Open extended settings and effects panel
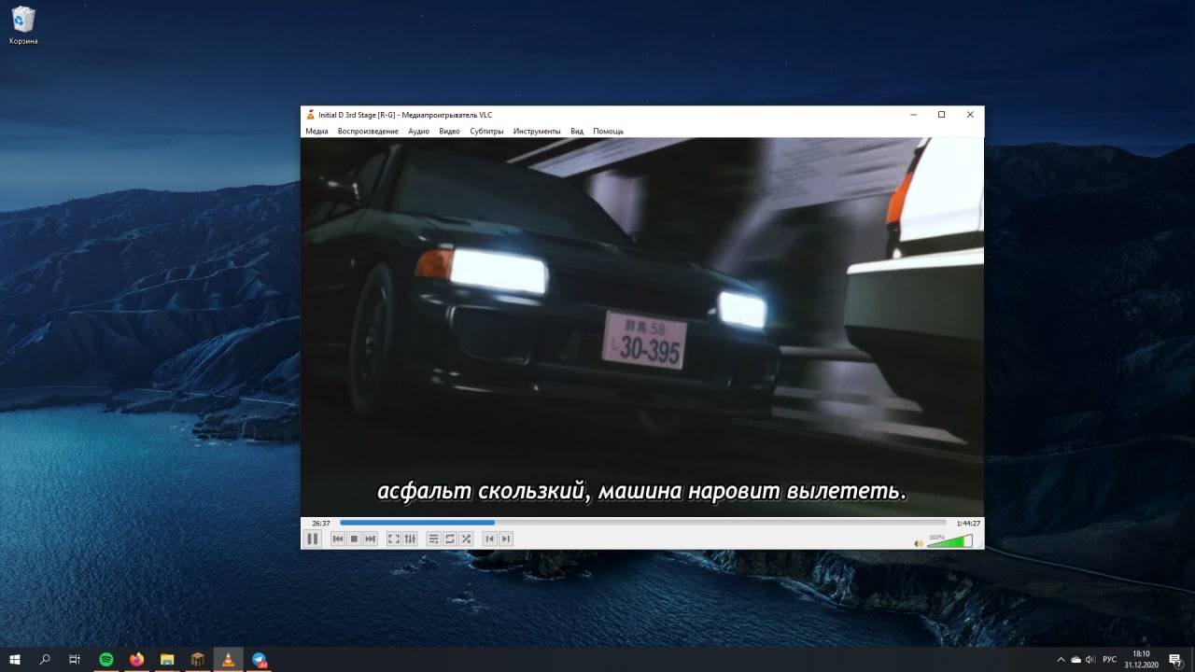 [x=410, y=539]
